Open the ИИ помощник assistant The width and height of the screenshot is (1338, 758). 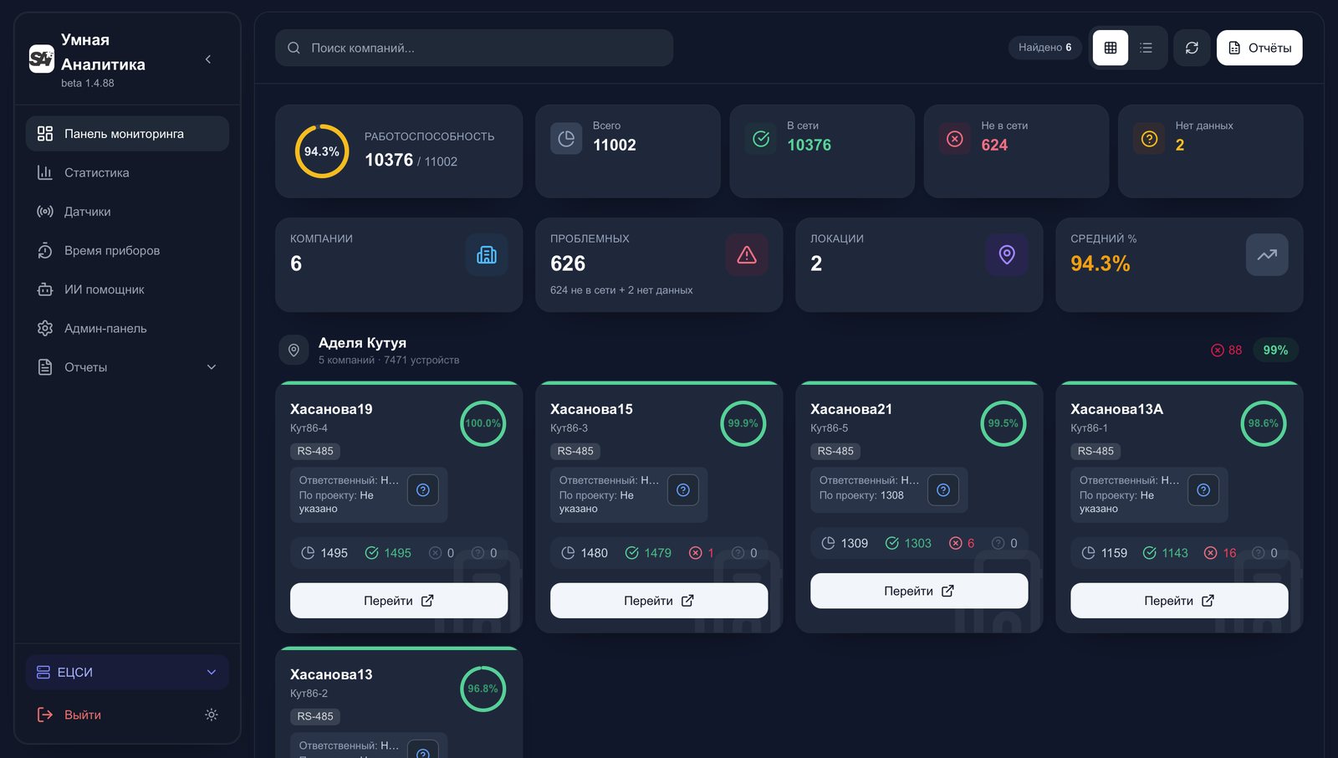click(127, 289)
